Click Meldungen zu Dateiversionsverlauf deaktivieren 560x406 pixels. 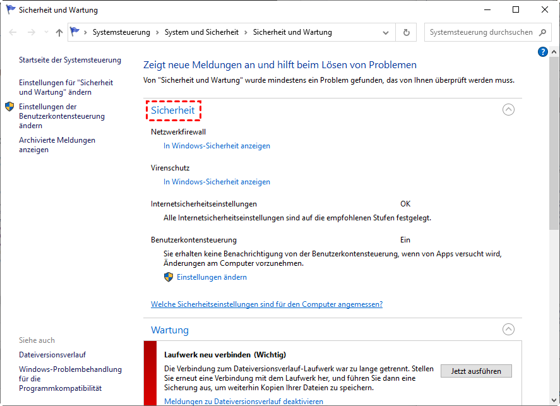(244, 402)
